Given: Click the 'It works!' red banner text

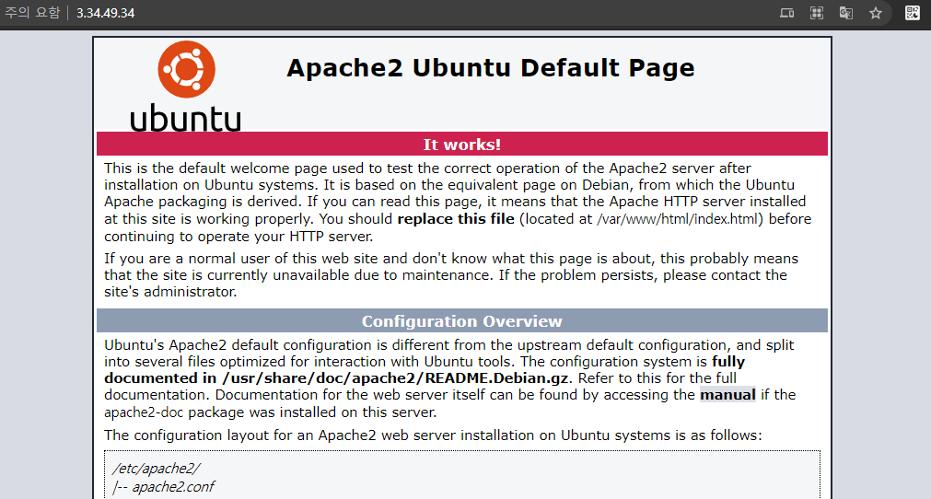Looking at the screenshot, I should [462, 145].
